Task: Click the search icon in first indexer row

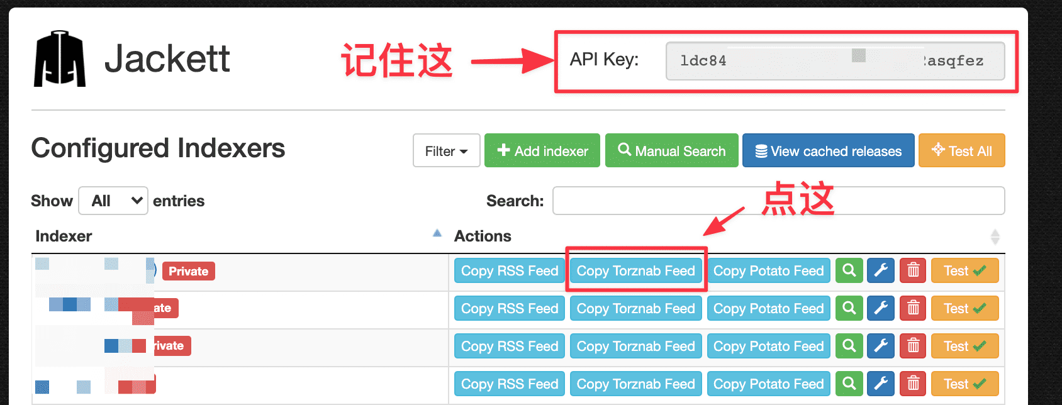Action: (x=849, y=271)
